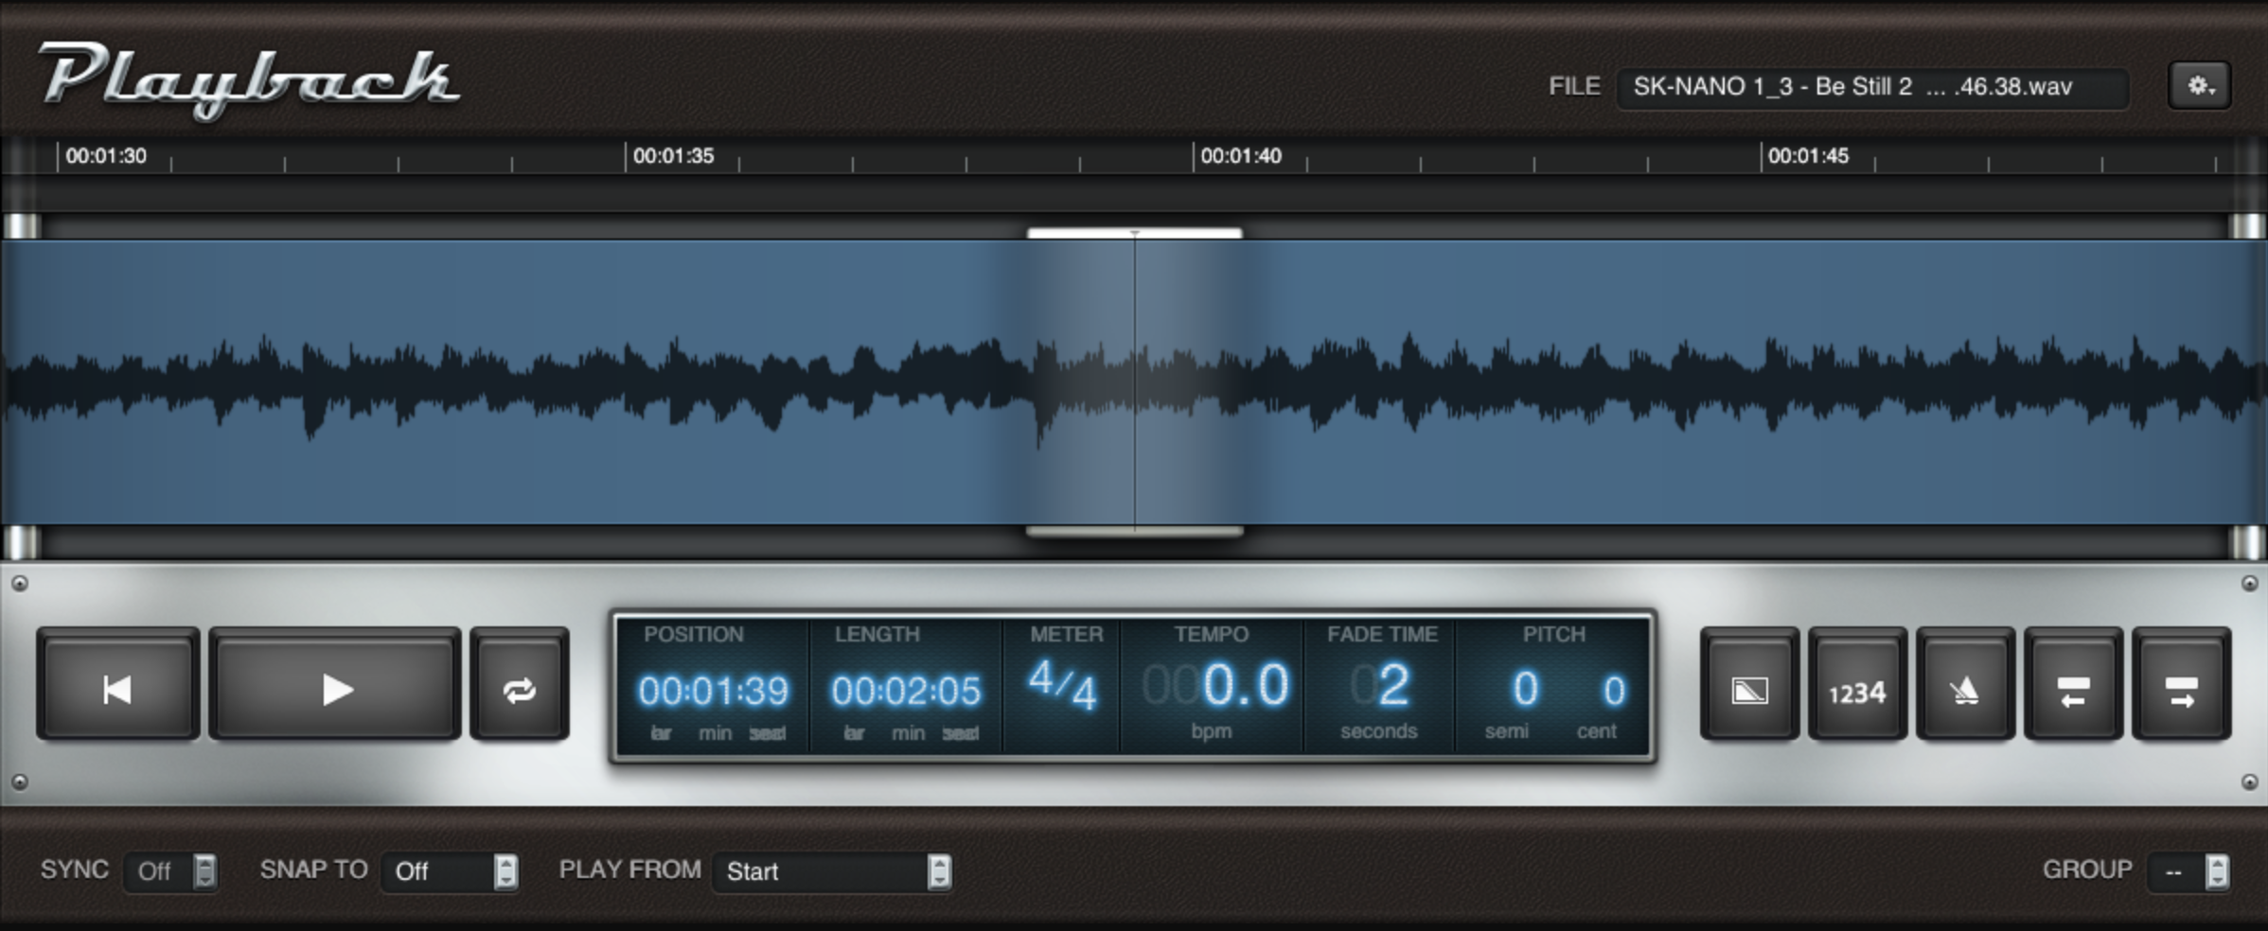This screenshot has height=931, width=2268.
Task: Open the fade-out curve settings
Action: [1747, 688]
